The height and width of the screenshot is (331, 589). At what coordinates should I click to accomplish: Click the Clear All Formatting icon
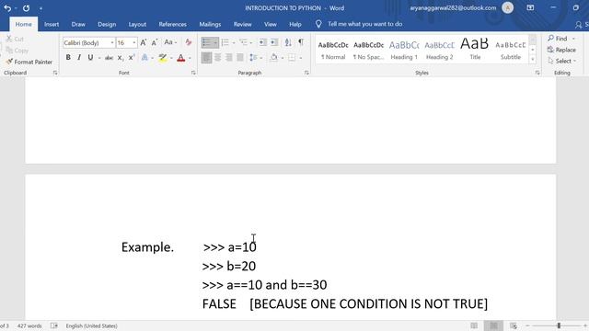point(189,42)
